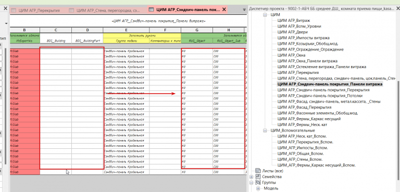The height and width of the screenshot is (192, 400).
Task: Select column B header in the schedule
Action: pos(25,30)
